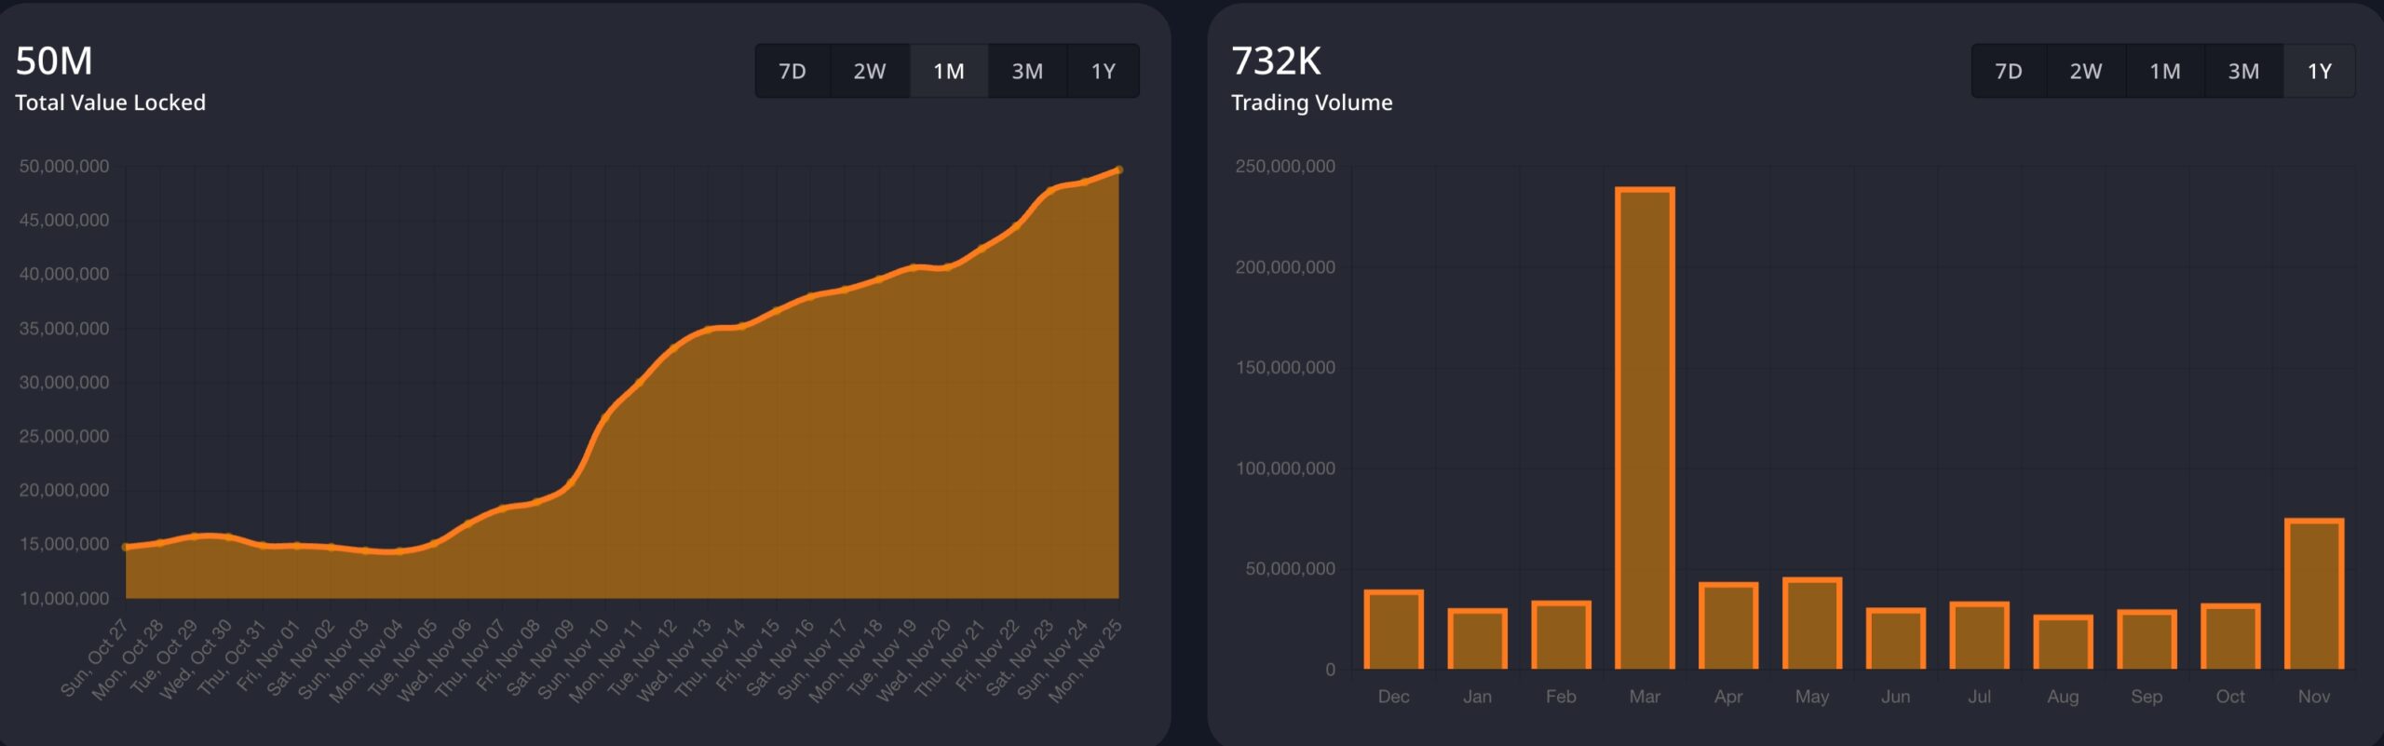The height and width of the screenshot is (746, 2384).
Task: Select 2W range for Total Value Locked
Action: pyautogui.click(x=870, y=71)
